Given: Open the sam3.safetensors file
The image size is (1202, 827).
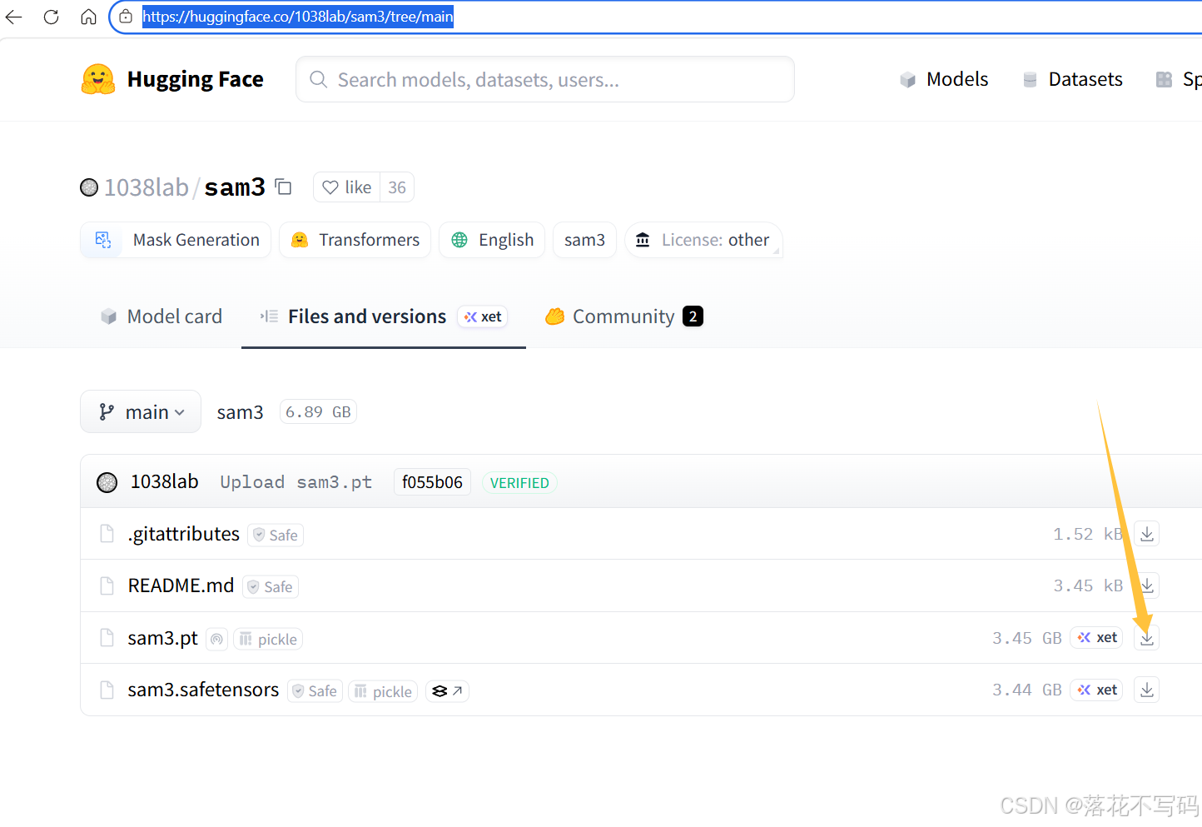Looking at the screenshot, I should click(203, 690).
